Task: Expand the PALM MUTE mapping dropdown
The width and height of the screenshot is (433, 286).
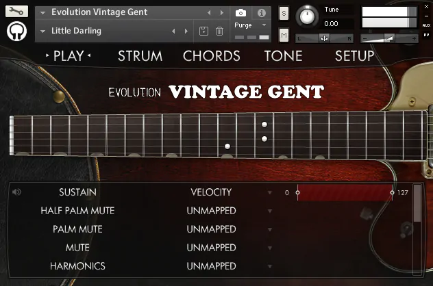Action: [x=270, y=229]
